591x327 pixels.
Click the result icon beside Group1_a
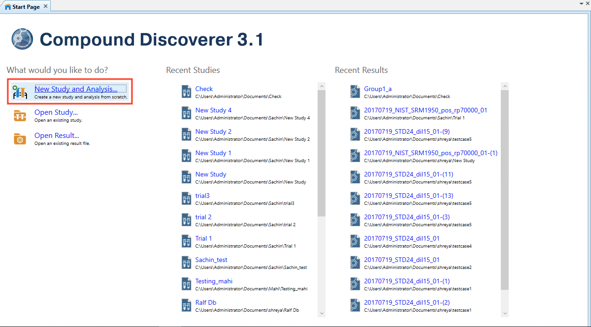[x=355, y=92]
